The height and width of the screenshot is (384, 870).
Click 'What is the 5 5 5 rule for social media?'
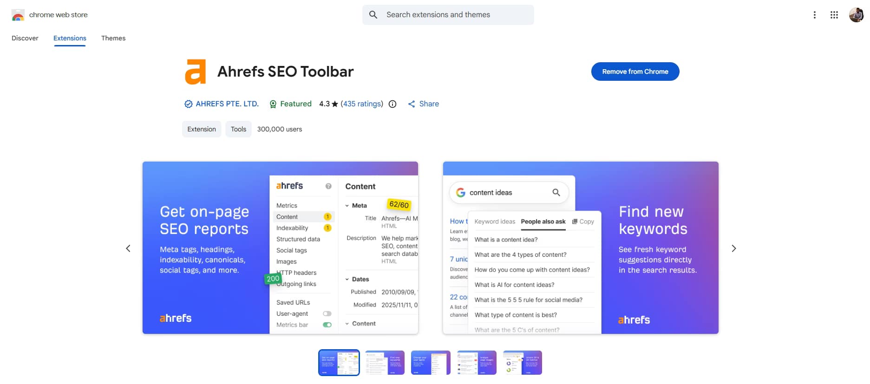pos(528,300)
